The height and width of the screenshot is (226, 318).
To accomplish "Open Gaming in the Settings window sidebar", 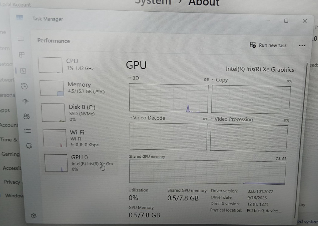I will pos(10,154).
